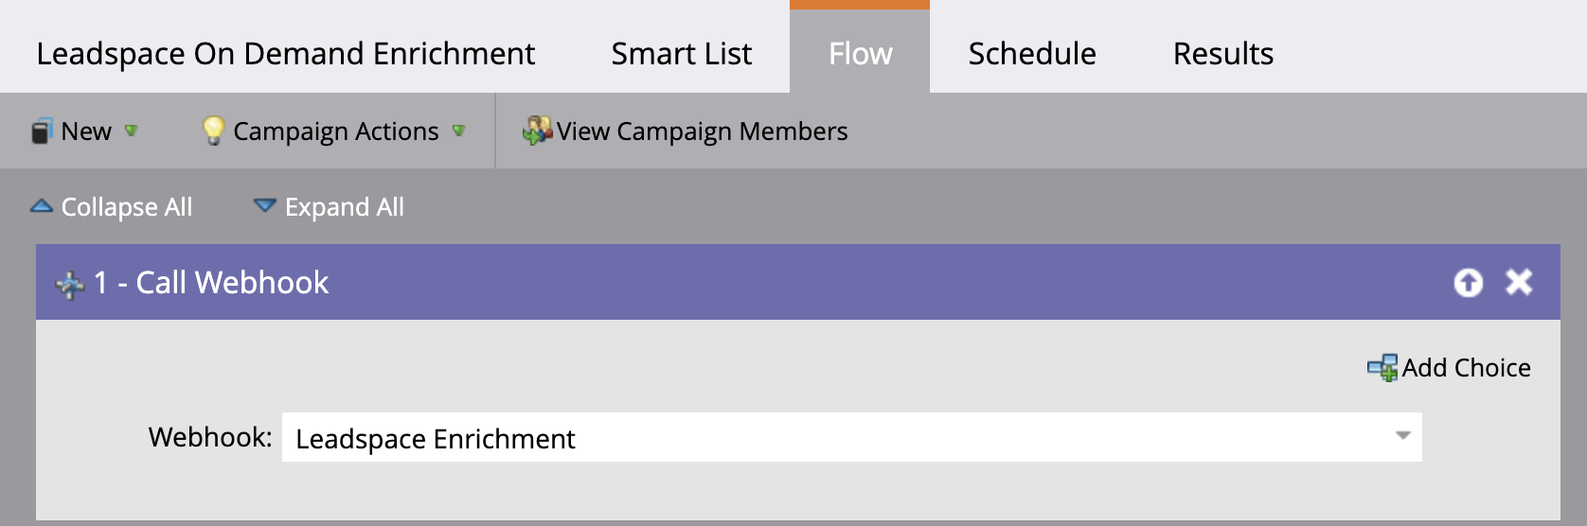Click the Add Choice plus icon
The width and height of the screenshot is (1587, 526).
click(1382, 368)
